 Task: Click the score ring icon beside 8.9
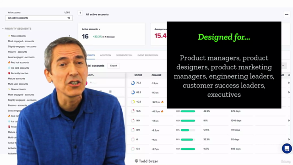point(133,130)
